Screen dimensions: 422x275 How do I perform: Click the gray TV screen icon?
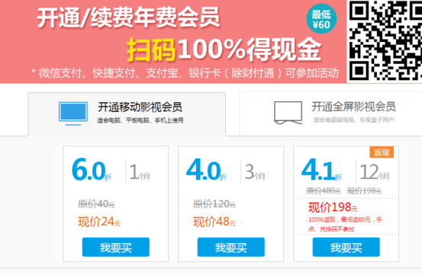[x=288, y=113]
